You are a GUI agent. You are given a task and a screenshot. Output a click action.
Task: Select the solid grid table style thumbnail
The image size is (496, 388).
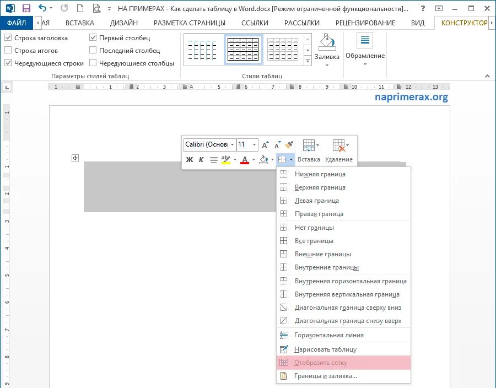pyautogui.click(x=243, y=50)
